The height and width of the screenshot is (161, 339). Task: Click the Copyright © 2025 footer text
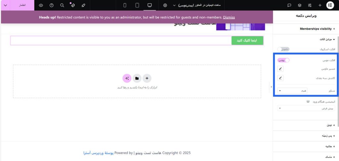pyautogui.click(x=176, y=153)
